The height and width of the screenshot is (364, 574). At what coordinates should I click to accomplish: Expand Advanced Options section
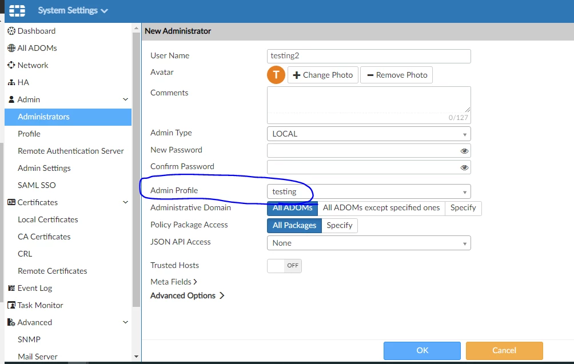pos(187,295)
